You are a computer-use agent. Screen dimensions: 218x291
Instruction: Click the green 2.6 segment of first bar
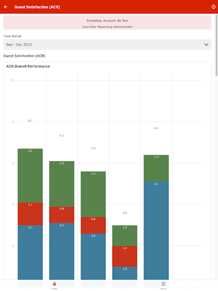[30, 176]
